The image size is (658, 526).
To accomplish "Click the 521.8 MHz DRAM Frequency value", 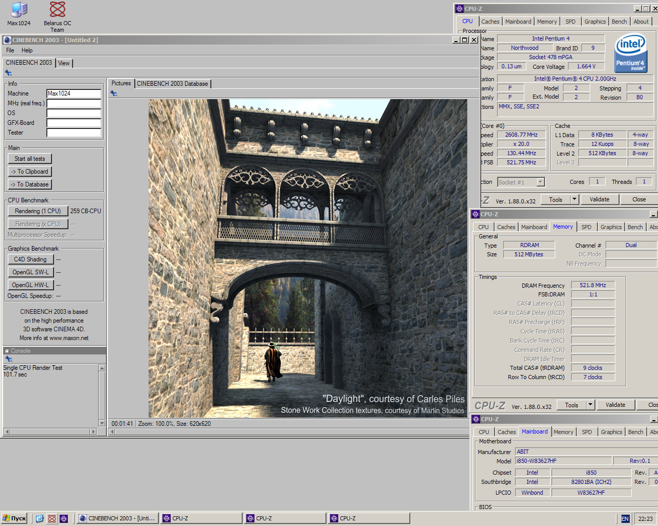I will click(593, 285).
